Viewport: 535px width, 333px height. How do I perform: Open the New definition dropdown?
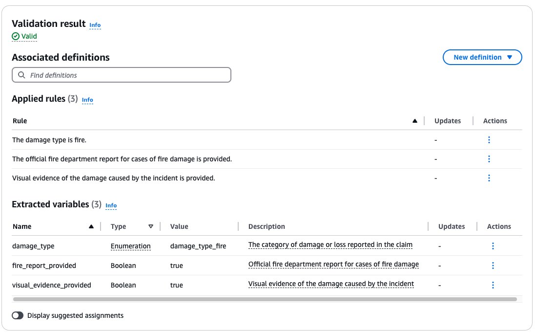482,57
